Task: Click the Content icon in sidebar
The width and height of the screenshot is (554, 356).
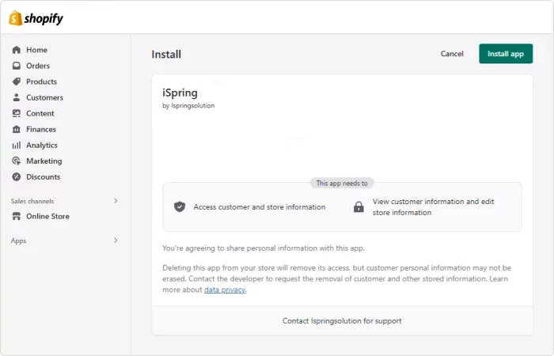Action: click(x=17, y=113)
